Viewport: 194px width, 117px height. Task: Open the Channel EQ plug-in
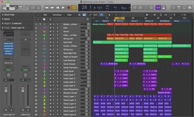[x=8, y=46]
